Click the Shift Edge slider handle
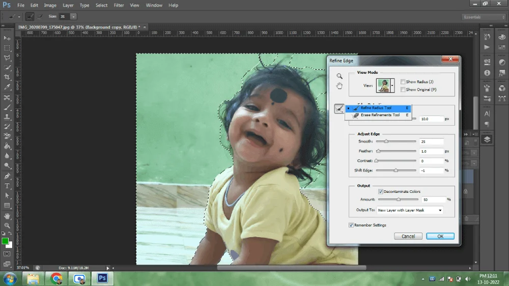509x286 pixels. (395, 170)
